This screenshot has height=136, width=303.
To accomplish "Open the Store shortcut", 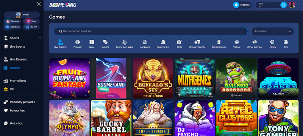I will (31, 21).
